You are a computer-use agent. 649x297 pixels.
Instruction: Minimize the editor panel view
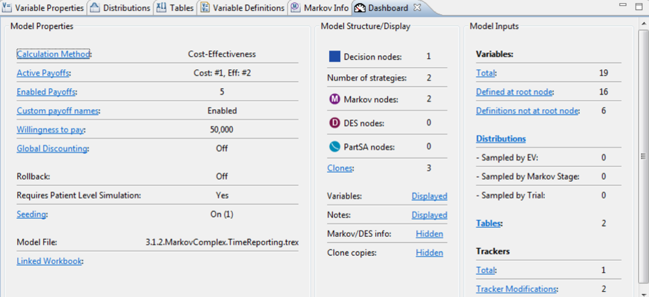coord(623,6)
